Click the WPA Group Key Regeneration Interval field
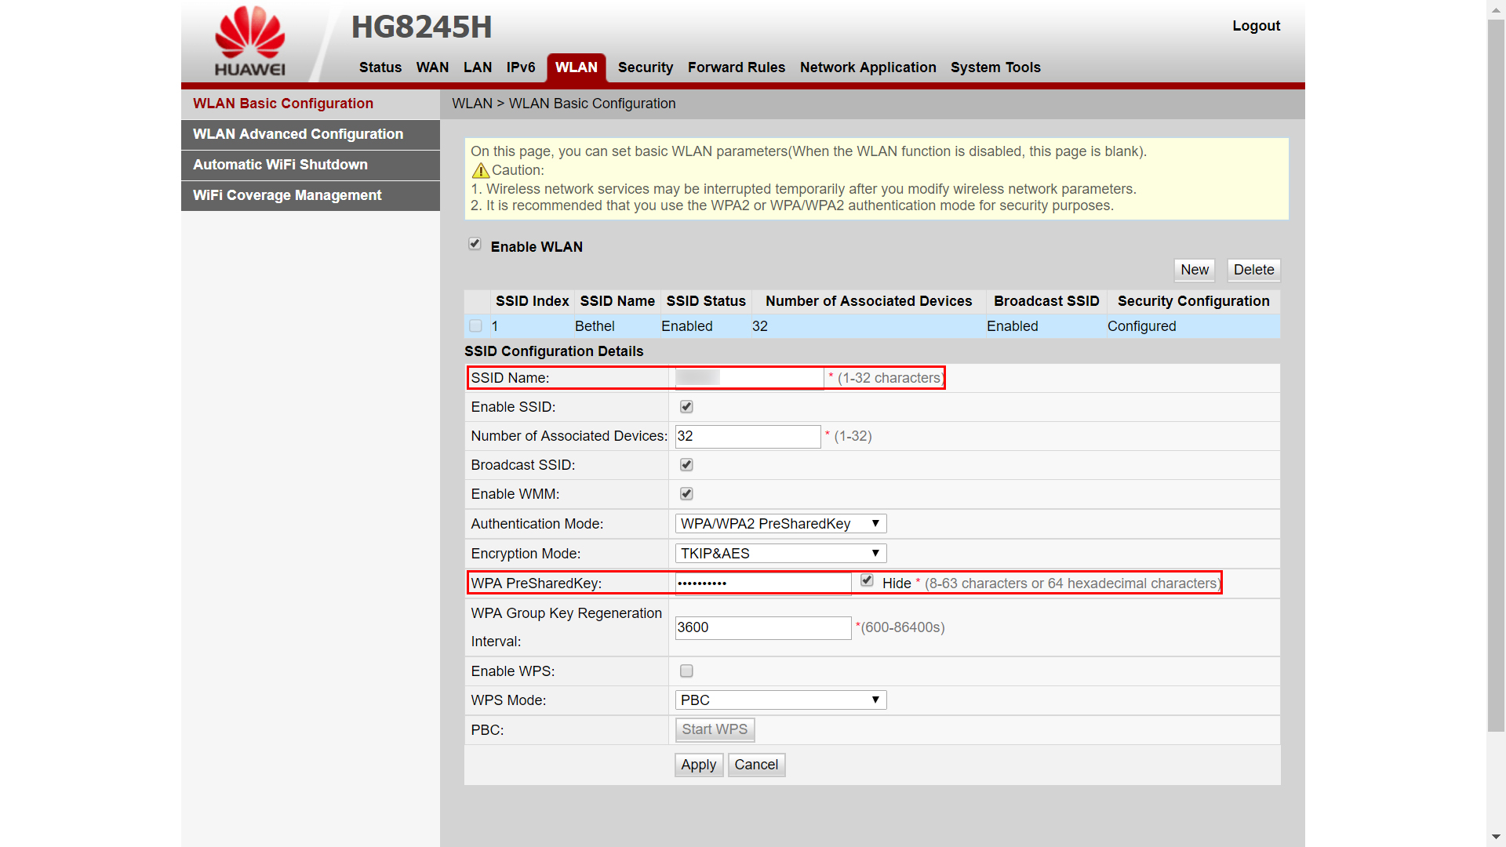 click(762, 627)
